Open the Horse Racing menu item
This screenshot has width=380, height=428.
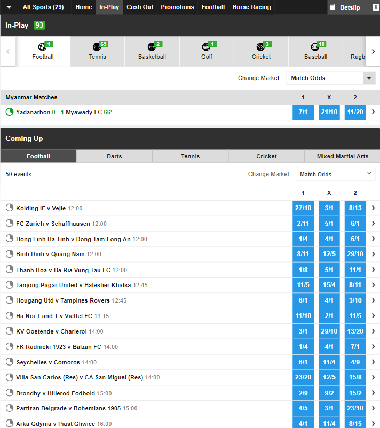click(251, 7)
